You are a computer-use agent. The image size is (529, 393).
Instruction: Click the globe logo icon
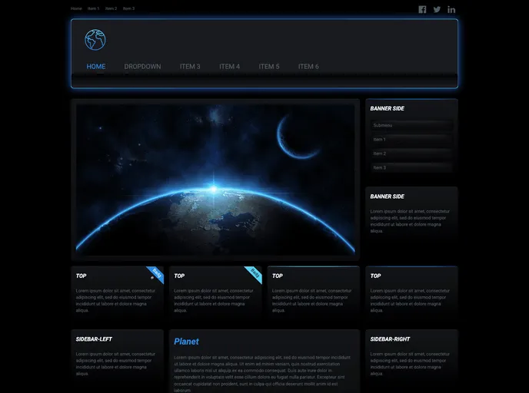point(95,40)
